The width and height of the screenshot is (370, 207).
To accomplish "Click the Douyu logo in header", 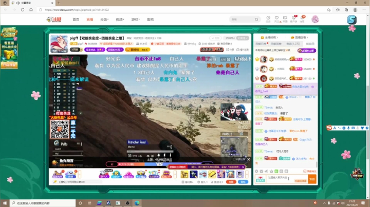I will [54, 19].
